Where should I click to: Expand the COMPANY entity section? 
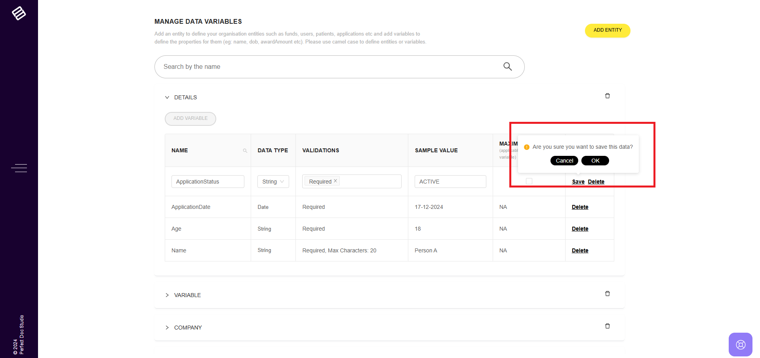tap(167, 328)
